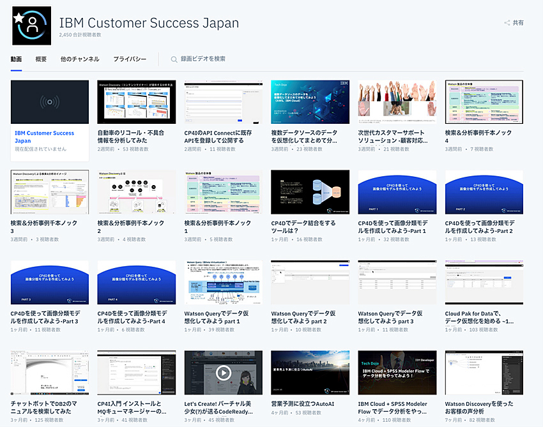The height and width of the screenshot is (427, 543).
Task: Open the raised hands customer support thumbnail
Action: [397, 102]
